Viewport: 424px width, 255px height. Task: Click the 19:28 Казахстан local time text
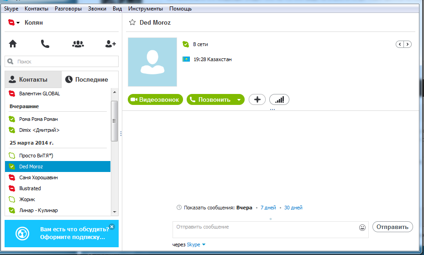click(213, 59)
